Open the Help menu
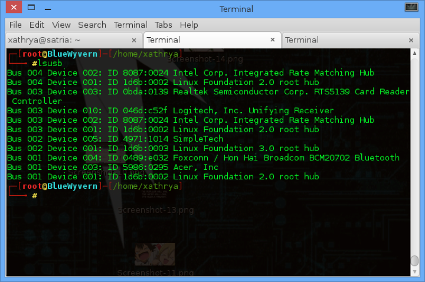 tap(189, 25)
